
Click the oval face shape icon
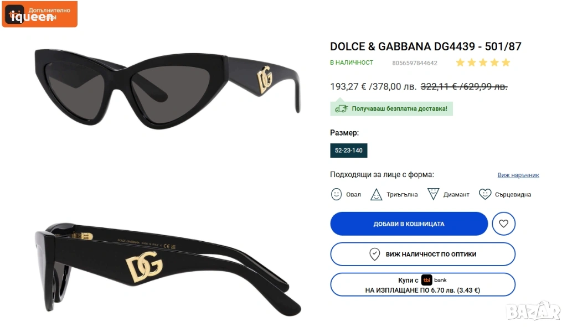(x=336, y=194)
